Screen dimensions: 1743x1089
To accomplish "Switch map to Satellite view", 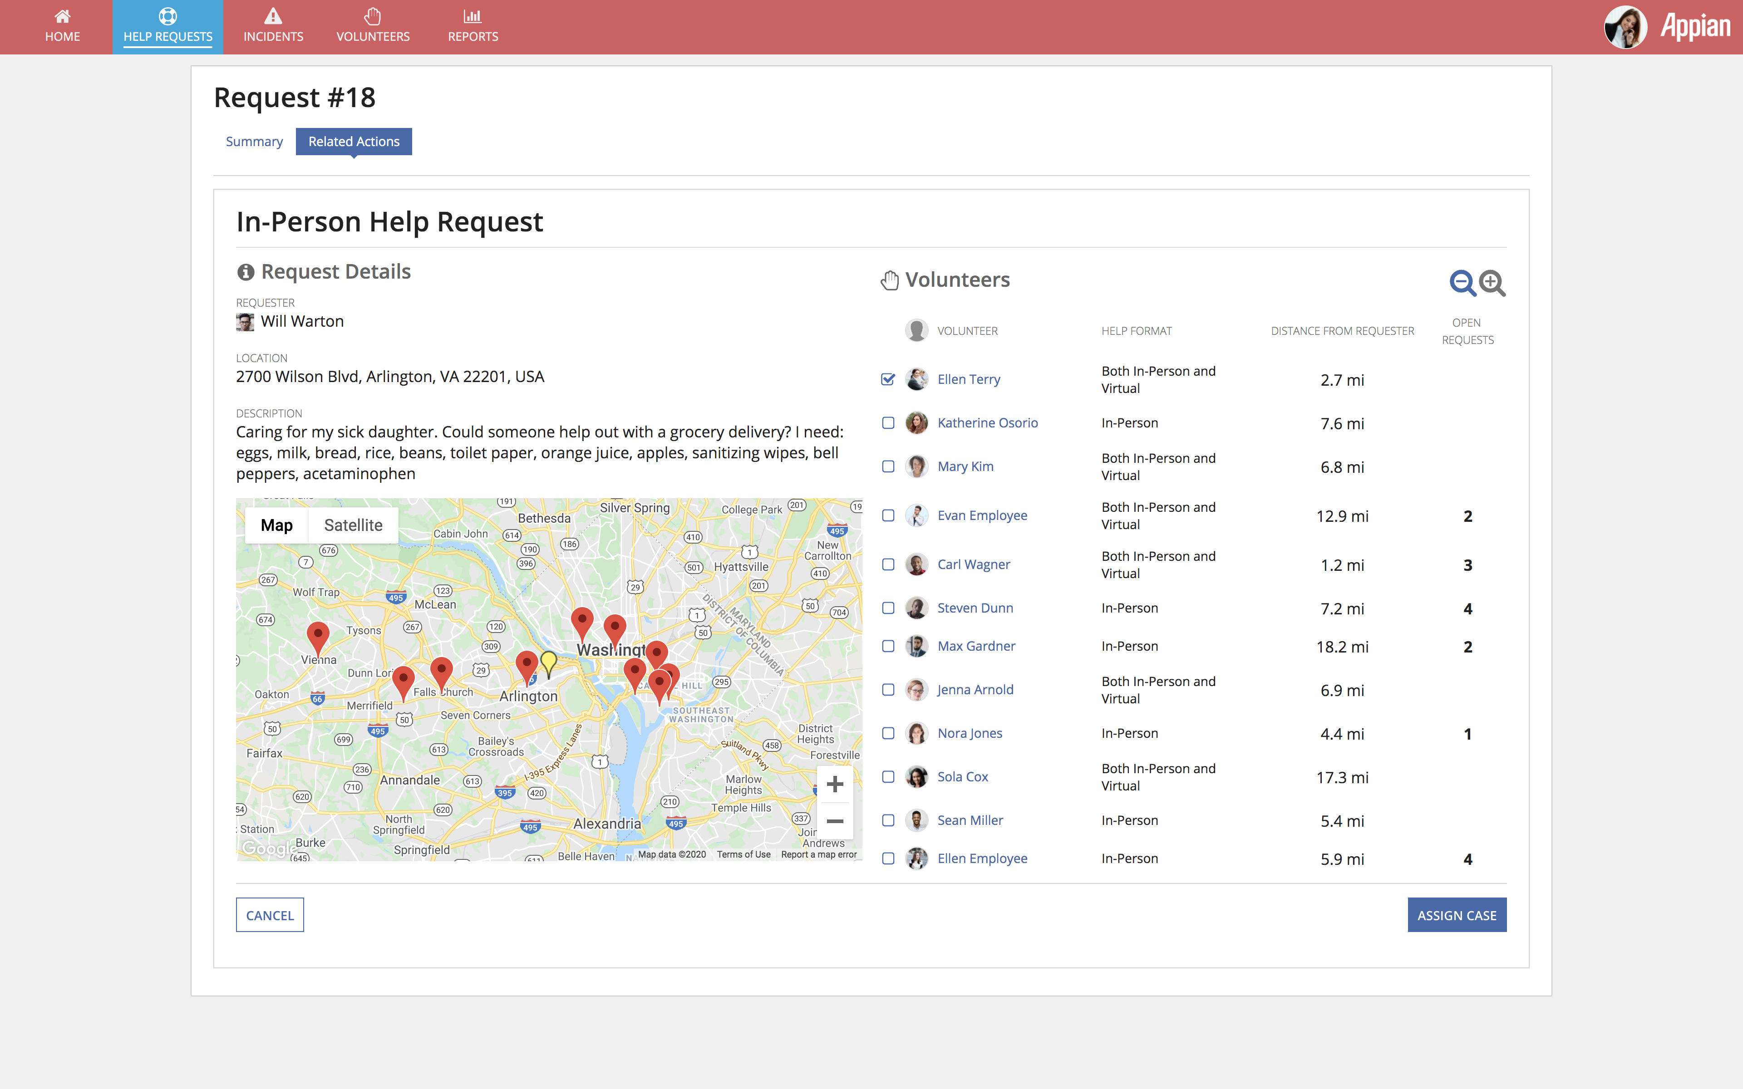I will pyautogui.click(x=353, y=525).
